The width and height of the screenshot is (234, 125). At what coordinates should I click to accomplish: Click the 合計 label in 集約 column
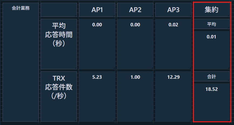pyautogui.click(x=211, y=77)
